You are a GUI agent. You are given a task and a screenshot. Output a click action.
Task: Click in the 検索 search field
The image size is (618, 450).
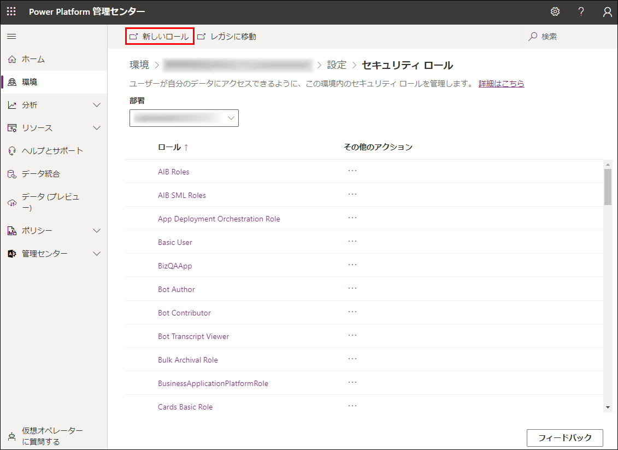[569, 36]
